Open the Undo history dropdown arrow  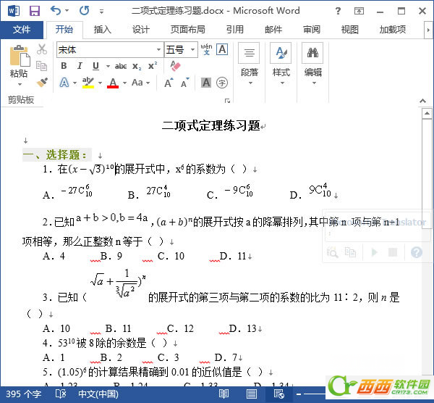67,11
